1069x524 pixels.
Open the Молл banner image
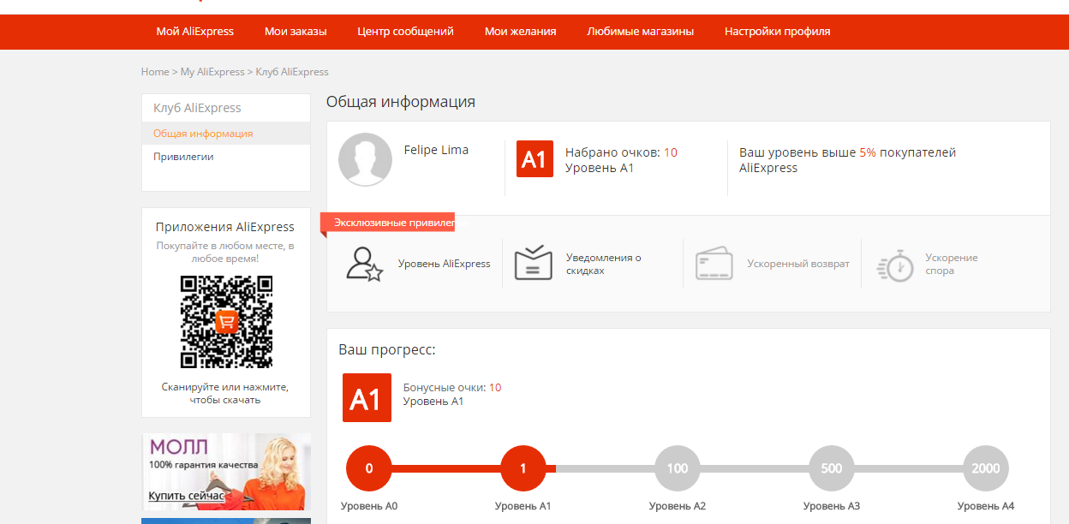(x=226, y=472)
